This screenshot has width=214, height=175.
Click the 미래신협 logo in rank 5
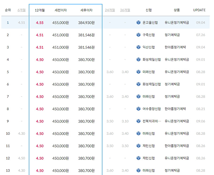click(x=138, y=72)
